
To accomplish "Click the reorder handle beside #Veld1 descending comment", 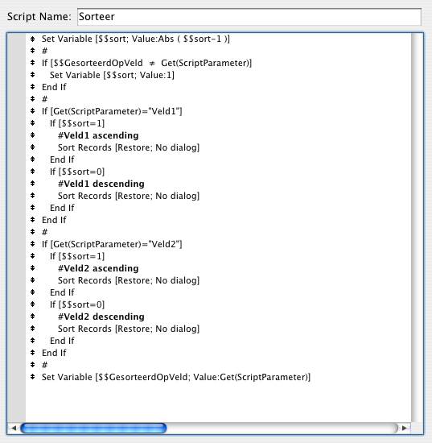I will (x=32, y=184).
